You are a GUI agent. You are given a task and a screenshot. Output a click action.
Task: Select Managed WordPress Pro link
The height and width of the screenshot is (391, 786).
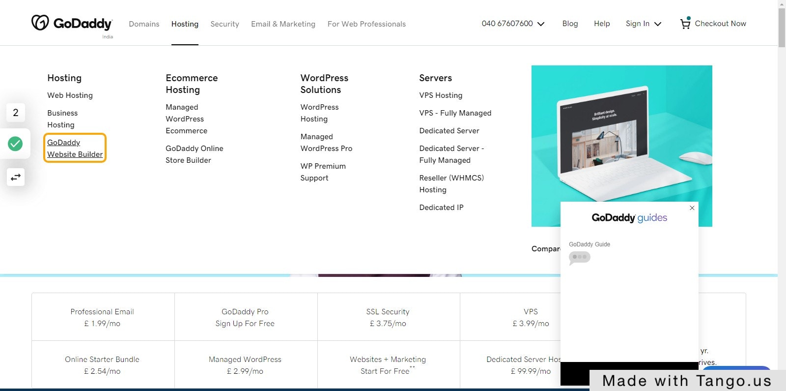(326, 143)
